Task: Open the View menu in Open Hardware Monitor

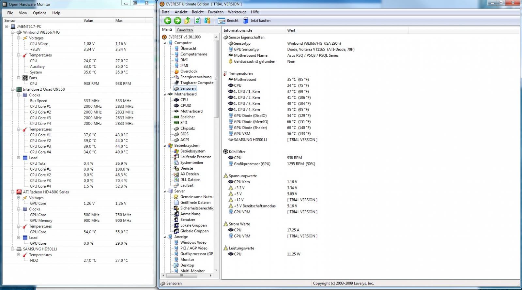Action: (23, 13)
